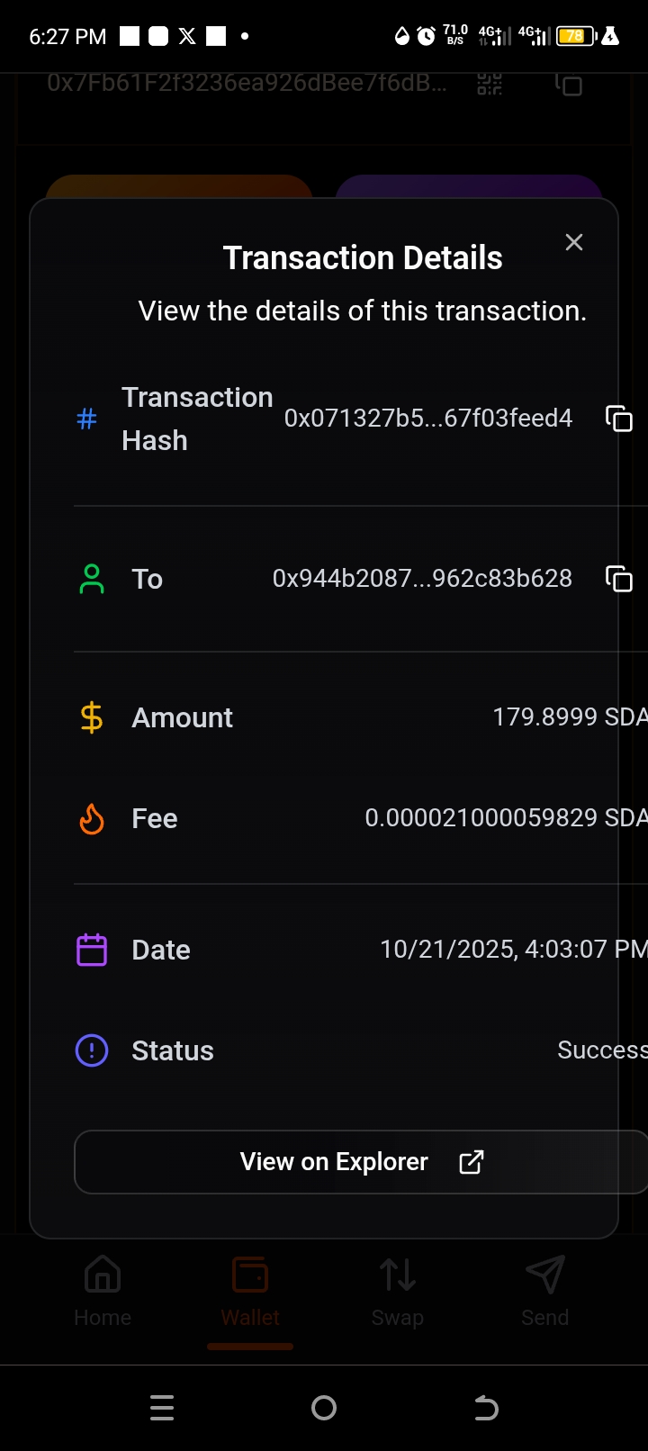Tap the dollar sign icon beside Amount
The width and height of the screenshot is (648, 1451).
pyautogui.click(x=92, y=717)
